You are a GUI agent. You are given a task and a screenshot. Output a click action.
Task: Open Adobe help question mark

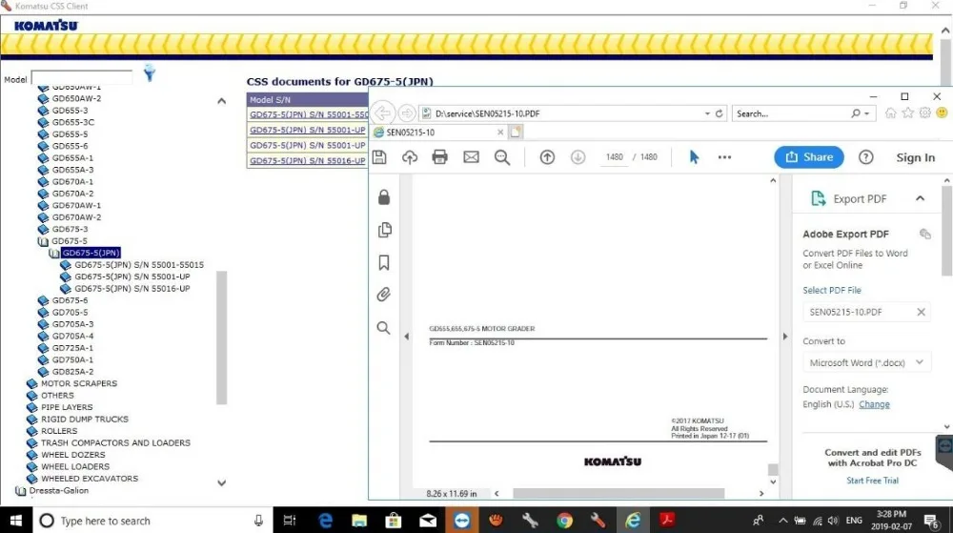click(x=865, y=157)
